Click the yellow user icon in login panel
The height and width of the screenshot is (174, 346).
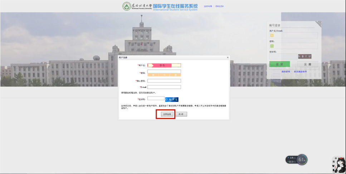[272, 35]
